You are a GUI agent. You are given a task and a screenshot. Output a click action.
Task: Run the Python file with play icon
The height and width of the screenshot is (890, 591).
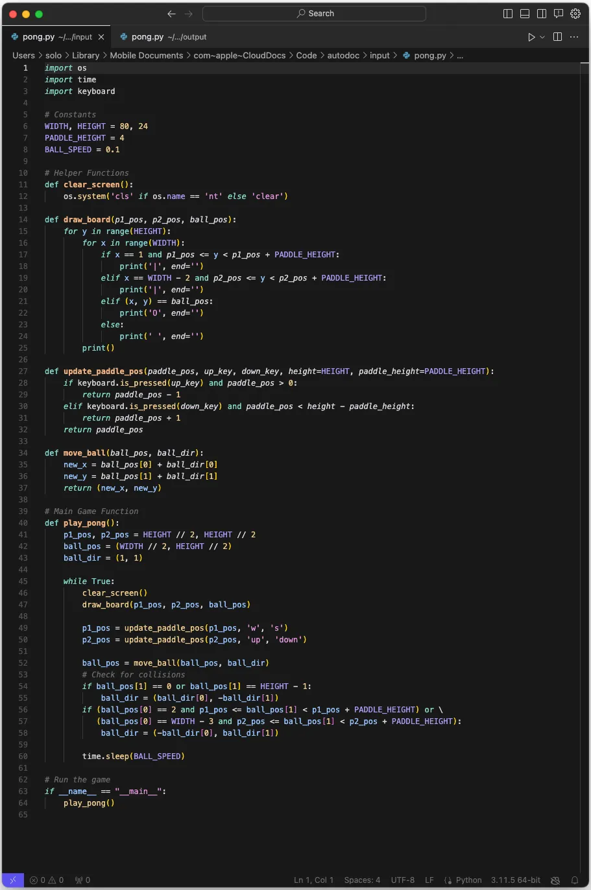pyautogui.click(x=531, y=37)
